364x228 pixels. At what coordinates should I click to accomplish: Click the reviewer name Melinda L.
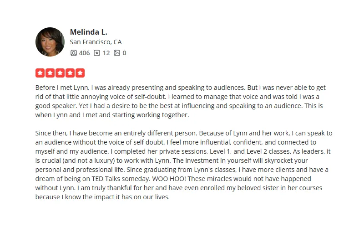[x=88, y=32]
